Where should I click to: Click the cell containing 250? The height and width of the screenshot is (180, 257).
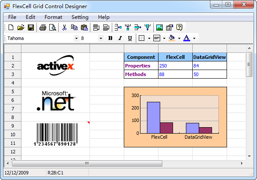[x=175, y=66]
